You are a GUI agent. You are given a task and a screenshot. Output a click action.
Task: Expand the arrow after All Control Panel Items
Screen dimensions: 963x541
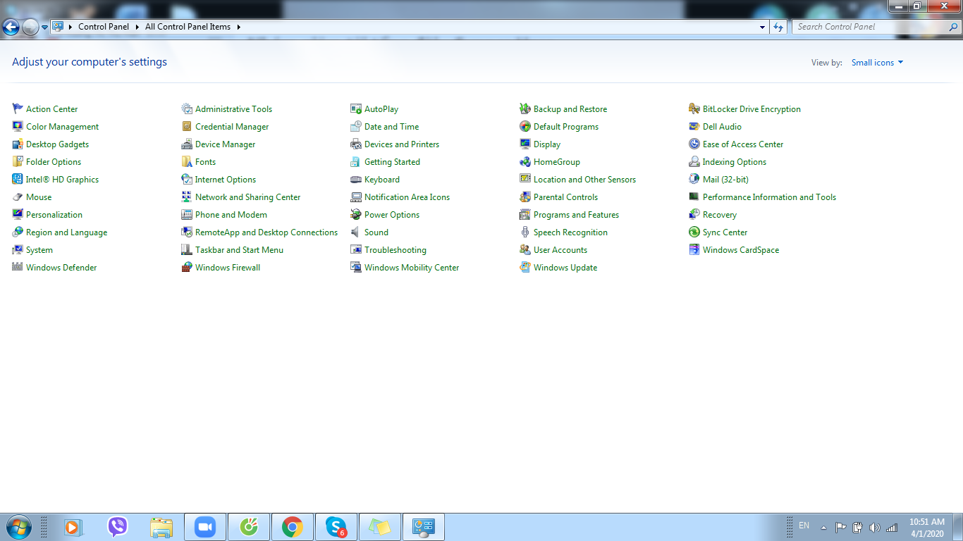(x=238, y=27)
